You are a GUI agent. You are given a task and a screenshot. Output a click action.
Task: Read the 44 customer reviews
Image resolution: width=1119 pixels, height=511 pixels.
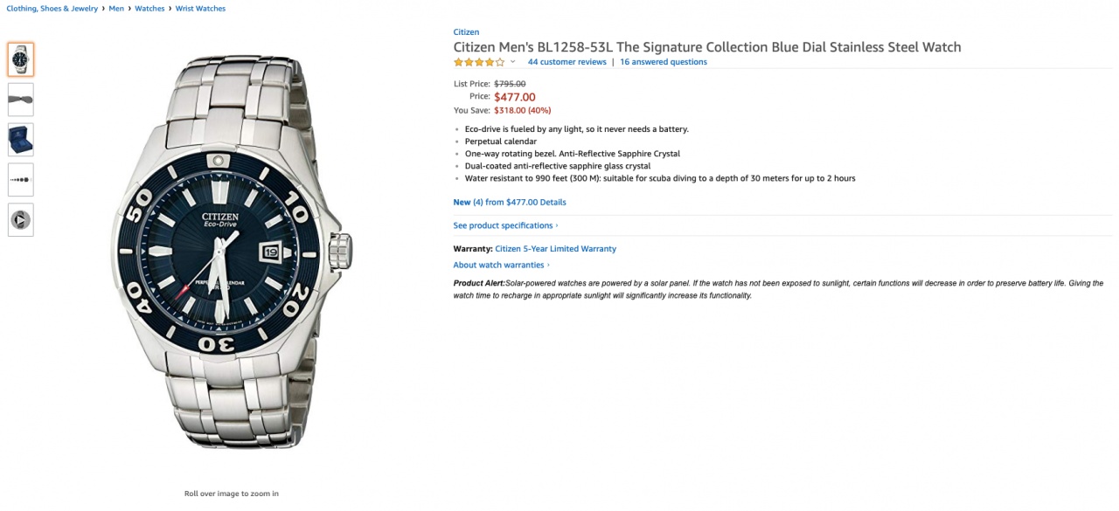click(566, 62)
